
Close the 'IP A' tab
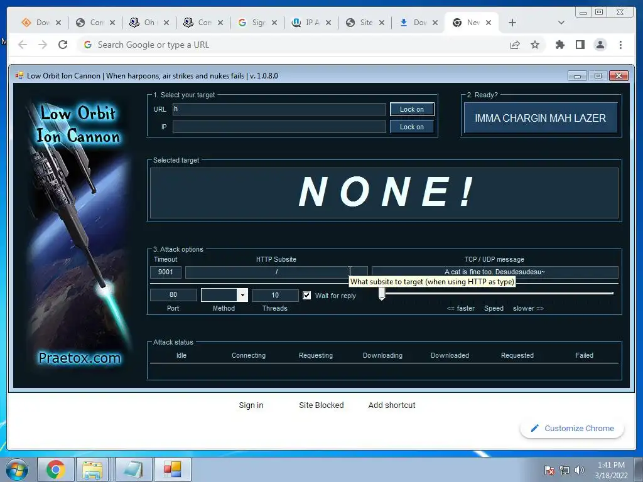click(x=328, y=23)
